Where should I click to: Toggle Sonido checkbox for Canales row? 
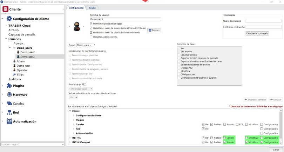click(x=224, y=124)
